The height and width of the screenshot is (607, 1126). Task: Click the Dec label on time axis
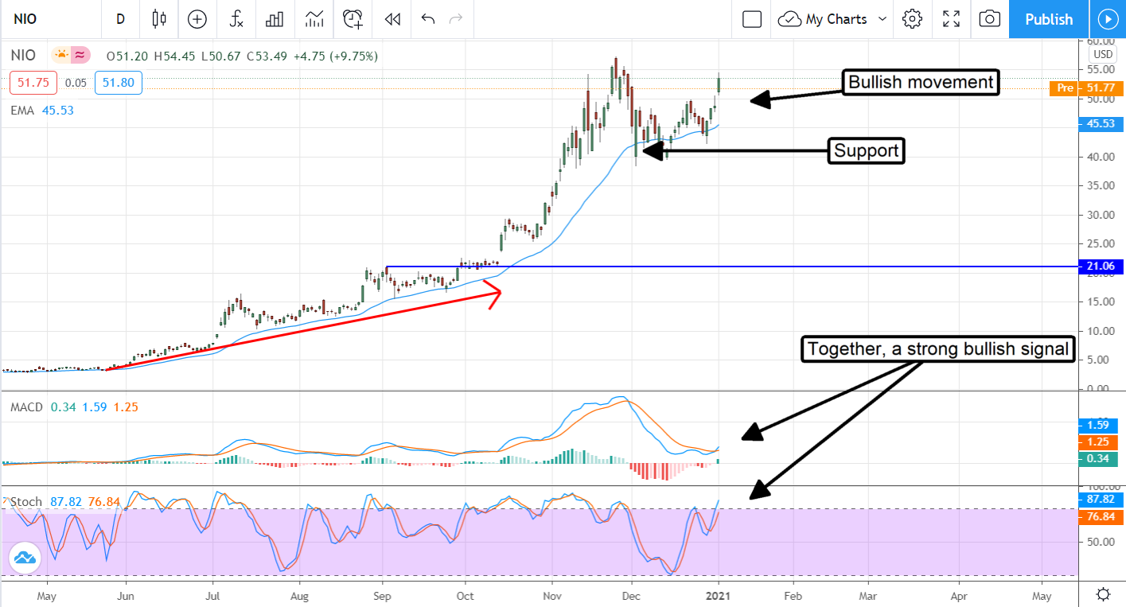click(631, 595)
